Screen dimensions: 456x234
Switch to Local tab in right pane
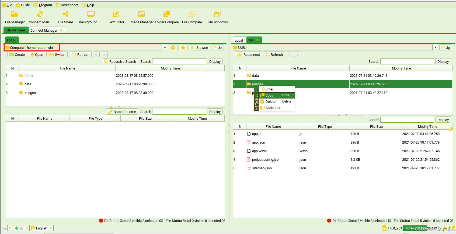(x=239, y=40)
